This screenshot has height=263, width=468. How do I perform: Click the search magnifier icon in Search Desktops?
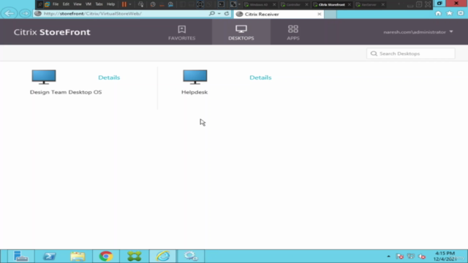coord(374,53)
